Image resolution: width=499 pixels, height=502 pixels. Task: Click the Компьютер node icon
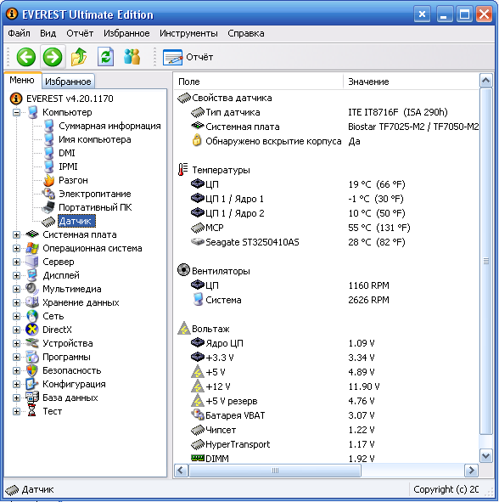pos(33,112)
